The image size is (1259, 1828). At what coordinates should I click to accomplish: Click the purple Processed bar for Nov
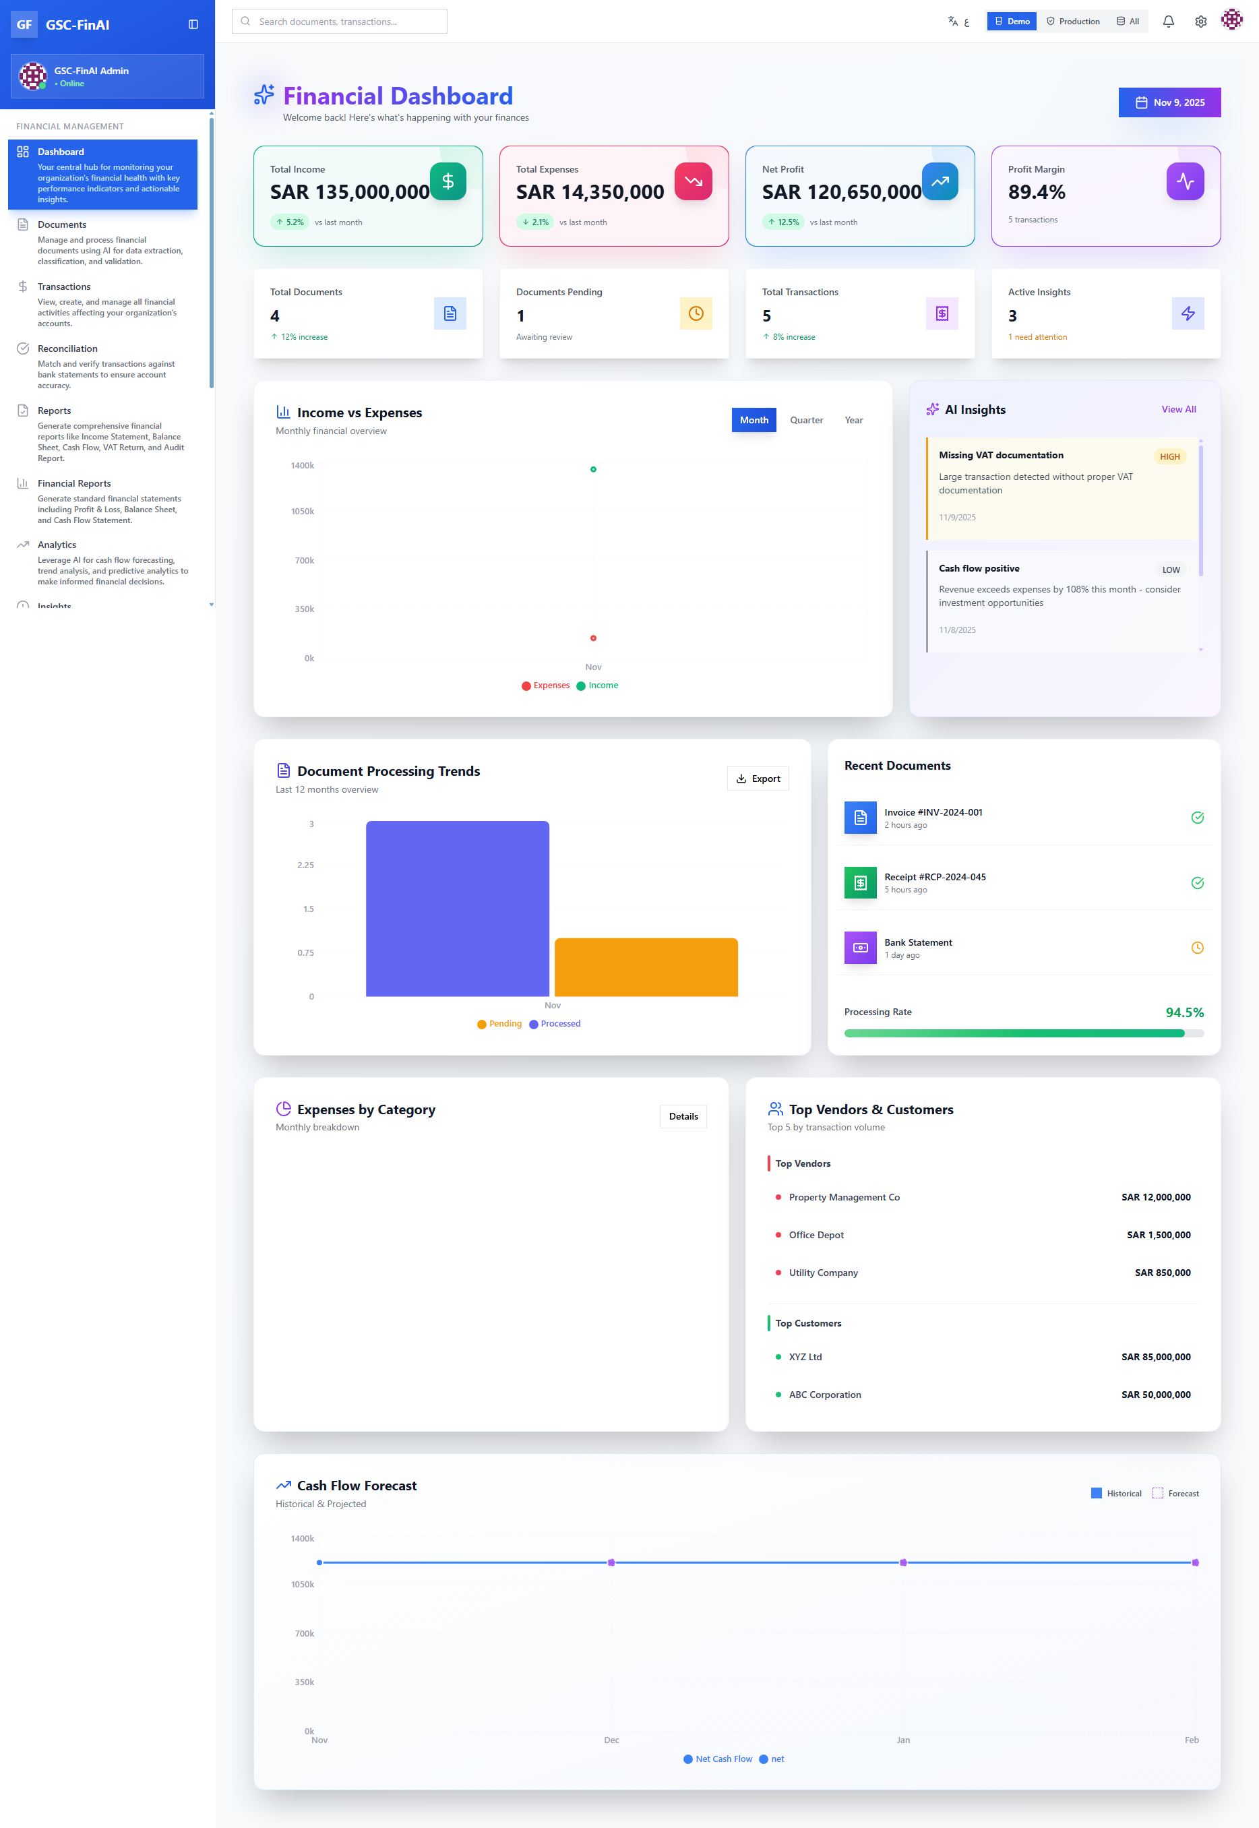tap(458, 909)
